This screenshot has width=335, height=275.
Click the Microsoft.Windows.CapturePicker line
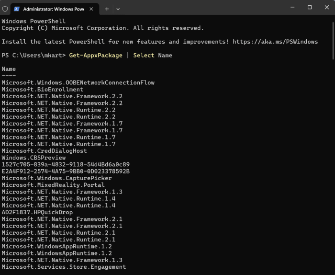[57, 178]
